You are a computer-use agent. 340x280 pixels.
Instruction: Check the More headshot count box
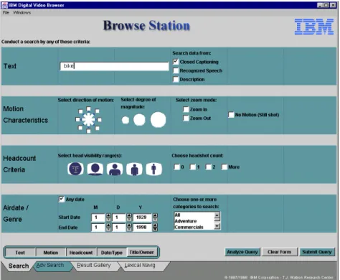[224, 167]
